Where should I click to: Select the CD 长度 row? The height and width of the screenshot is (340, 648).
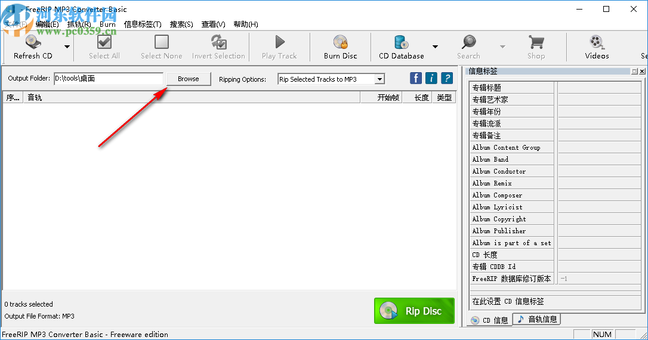tap(556, 255)
